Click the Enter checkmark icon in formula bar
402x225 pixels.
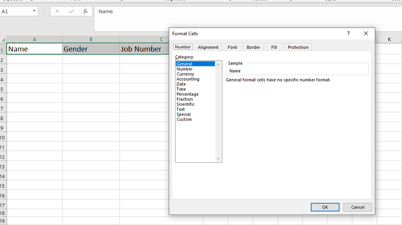pos(71,11)
